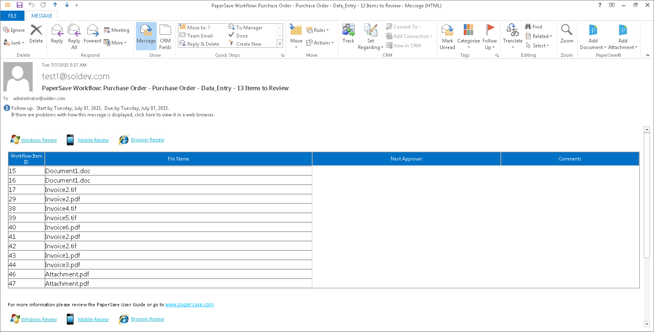Open the Junk dropdown
654x332 pixels.
tap(14, 42)
